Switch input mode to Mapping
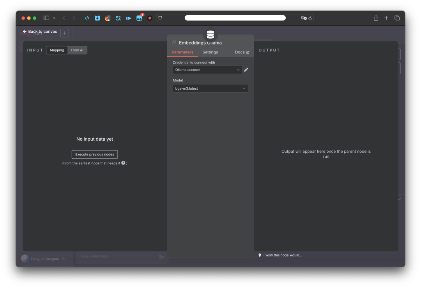Image resolution: width=421 pixels, height=288 pixels. (57, 50)
